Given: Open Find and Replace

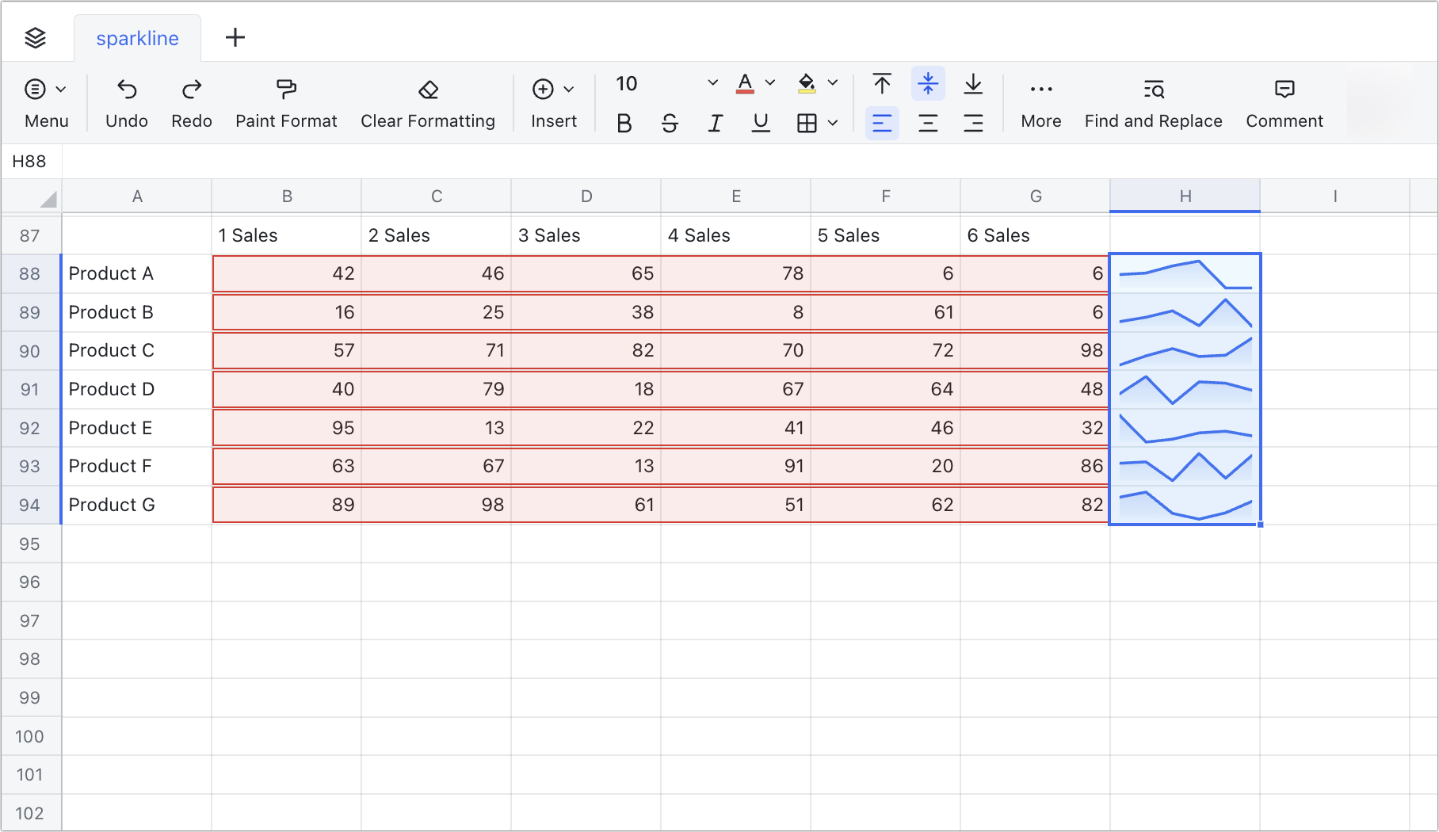Looking at the screenshot, I should pyautogui.click(x=1153, y=101).
